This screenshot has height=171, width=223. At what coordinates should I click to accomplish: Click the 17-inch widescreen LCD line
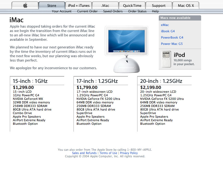click(95, 92)
